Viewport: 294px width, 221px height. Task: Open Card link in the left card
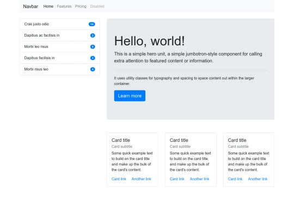coord(119,179)
